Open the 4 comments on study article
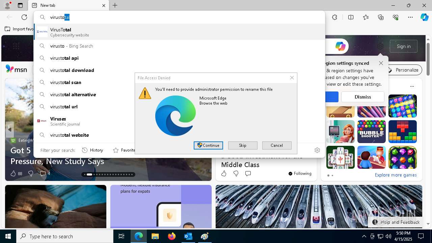This screenshot has height=243, width=432. pyautogui.click(x=45, y=173)
